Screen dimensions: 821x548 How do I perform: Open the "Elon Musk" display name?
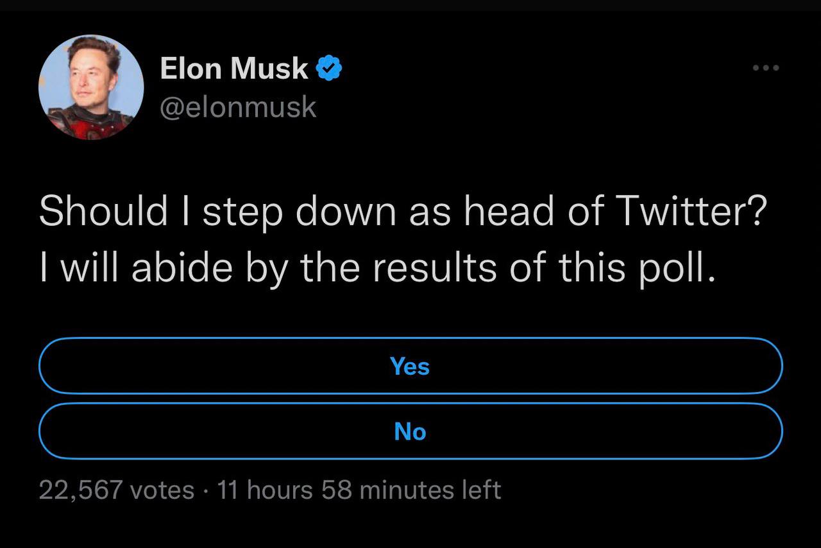[x=233, y=69]
